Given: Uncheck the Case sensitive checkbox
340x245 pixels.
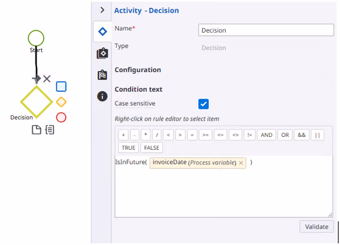Looking at the screenshot, I should pyautogui.click(x=203, y=104).
